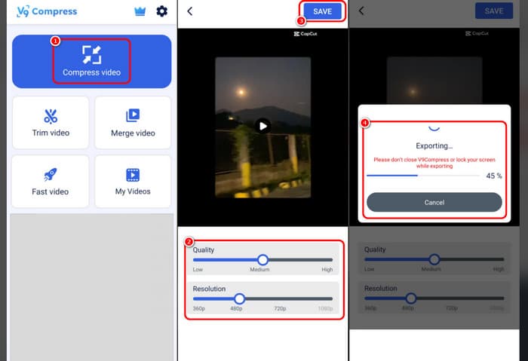This screenshot has height=361, width=528.
Task: Select Low on the middle Quality slider
Action: (198, 270)
